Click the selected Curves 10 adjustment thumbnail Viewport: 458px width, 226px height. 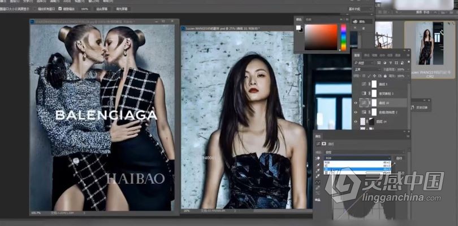click(364, 103)
